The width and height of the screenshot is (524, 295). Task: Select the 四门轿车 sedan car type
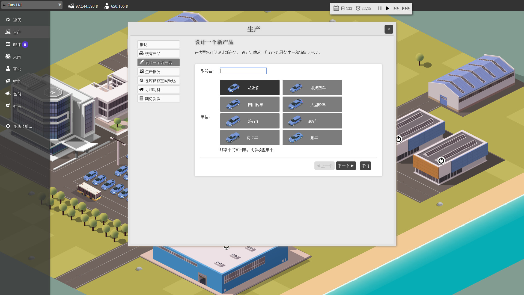250,104
